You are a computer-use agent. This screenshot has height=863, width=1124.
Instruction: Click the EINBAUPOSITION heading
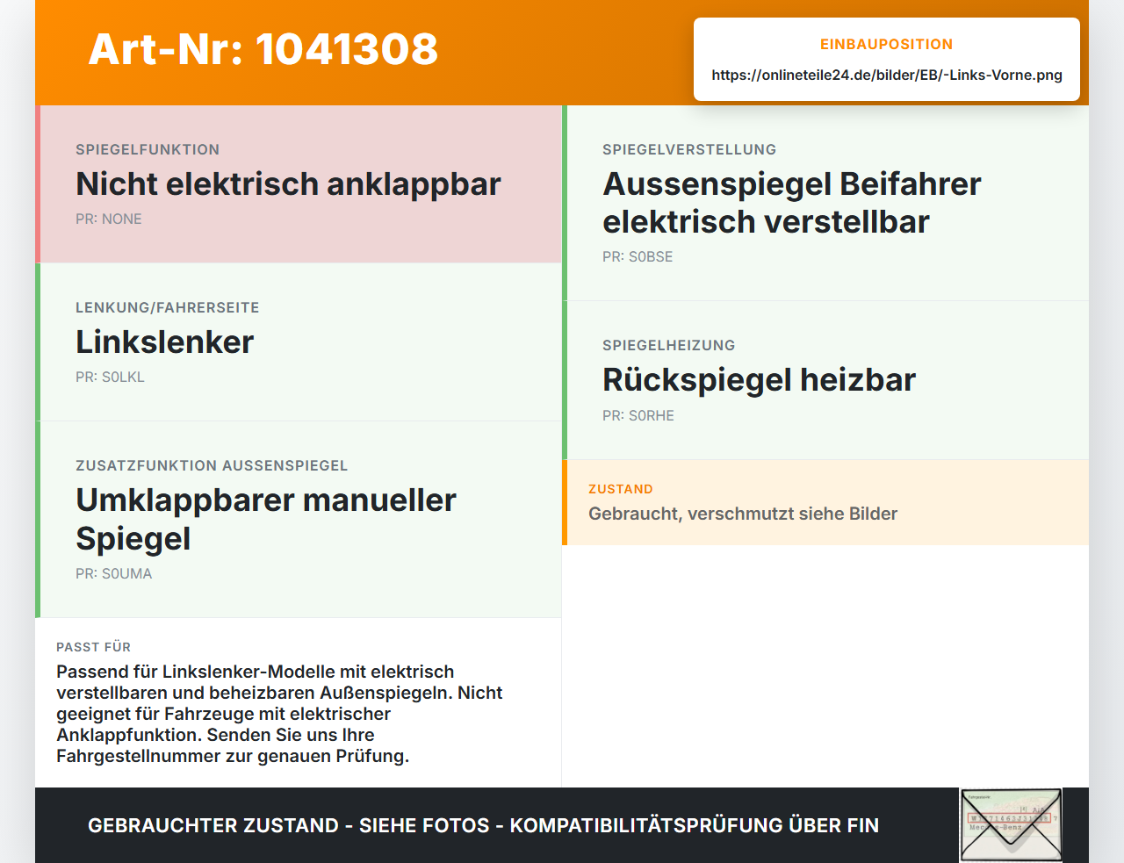tap(886, 44)
